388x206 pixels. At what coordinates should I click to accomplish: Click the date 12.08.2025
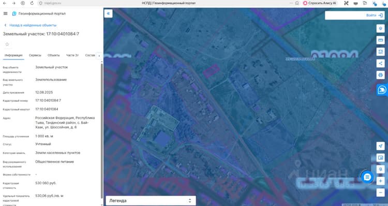tap(44, 92)
